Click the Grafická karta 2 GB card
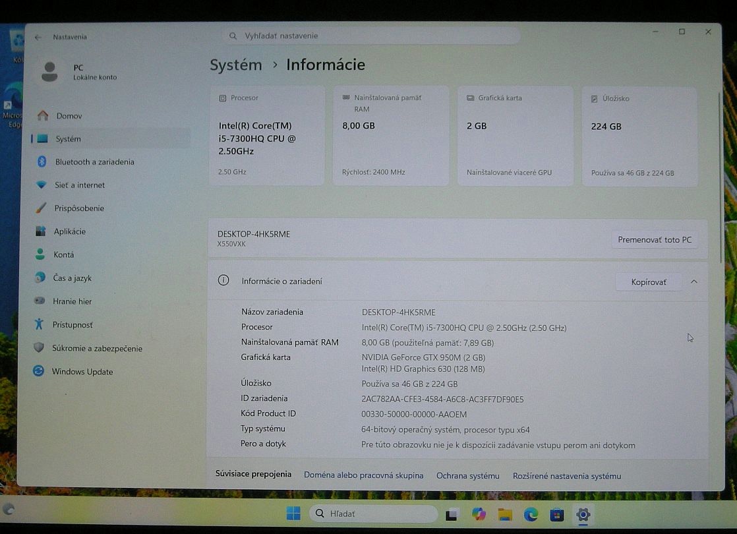The height and width of the screenshot is (534, 737). 515,136
